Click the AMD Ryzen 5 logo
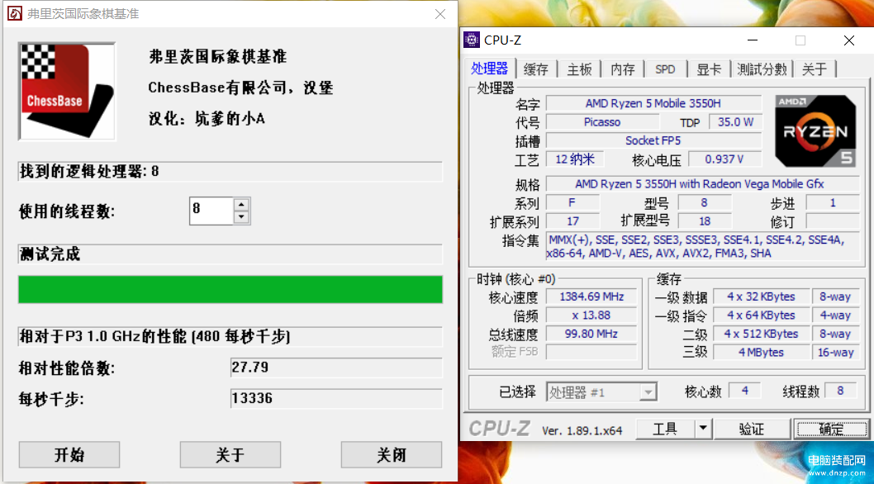 pyautogui.click(x=815, y=131)
